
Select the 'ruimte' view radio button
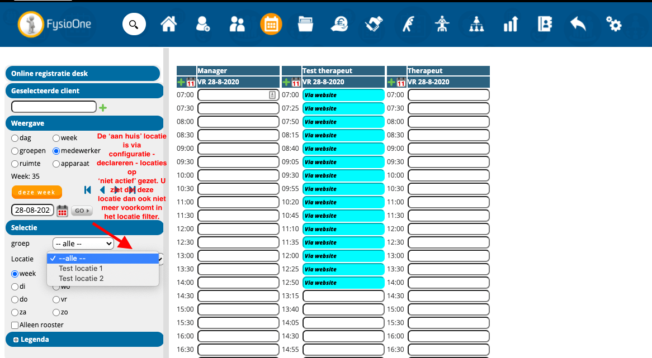[x=15, y=164]
